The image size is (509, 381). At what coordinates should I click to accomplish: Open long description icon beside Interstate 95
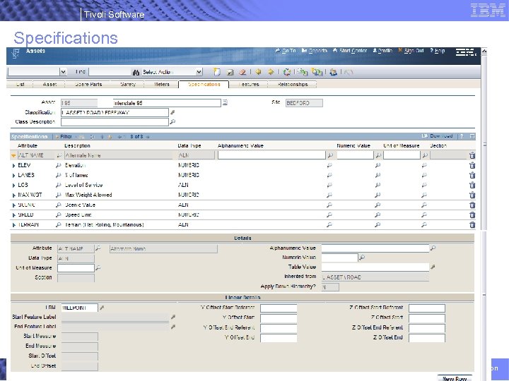(x=225, y=103)
